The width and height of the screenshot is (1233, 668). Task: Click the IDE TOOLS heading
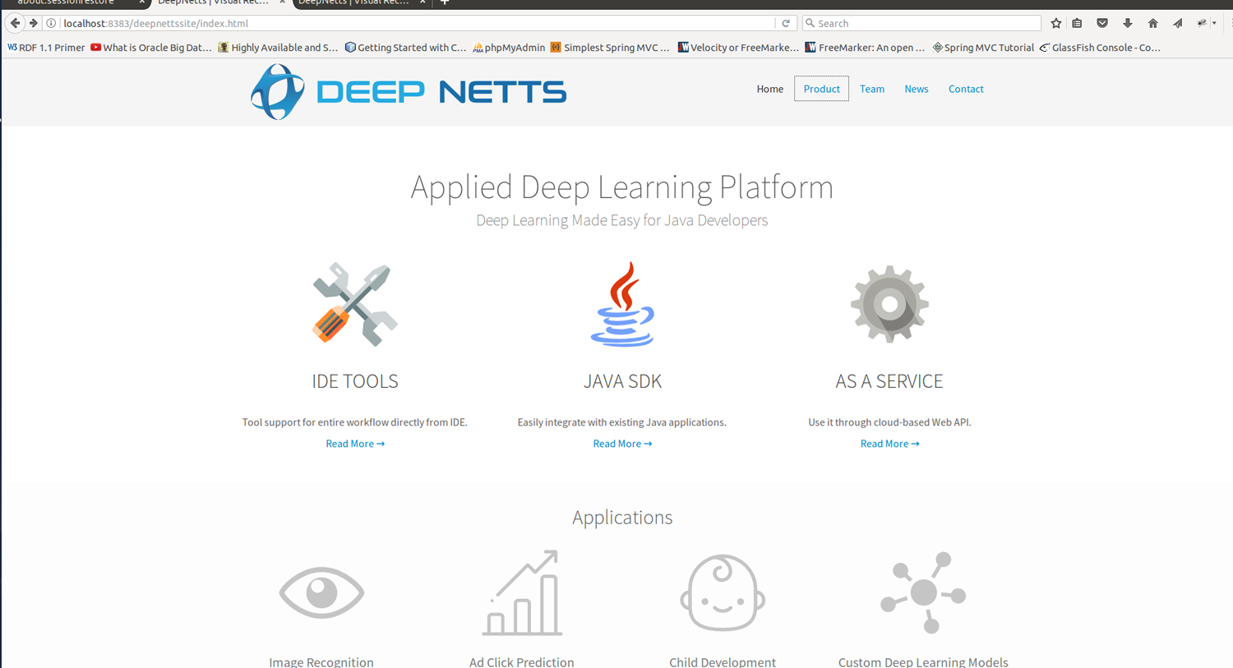tap(355, 381)
